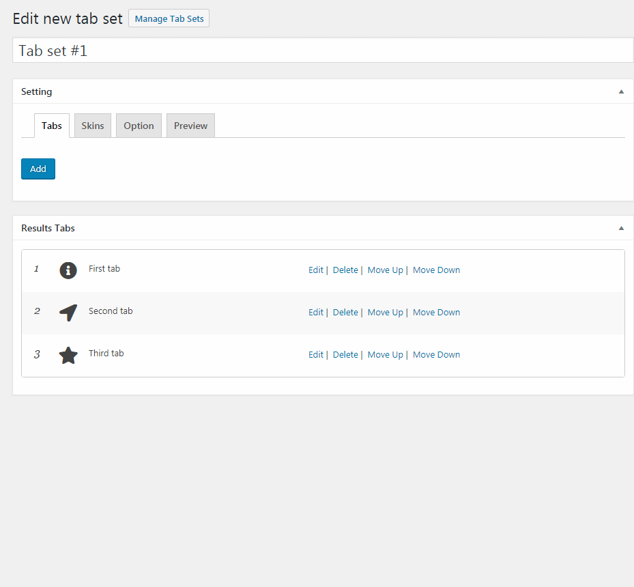Move Up the Third tab

(386, 355)
